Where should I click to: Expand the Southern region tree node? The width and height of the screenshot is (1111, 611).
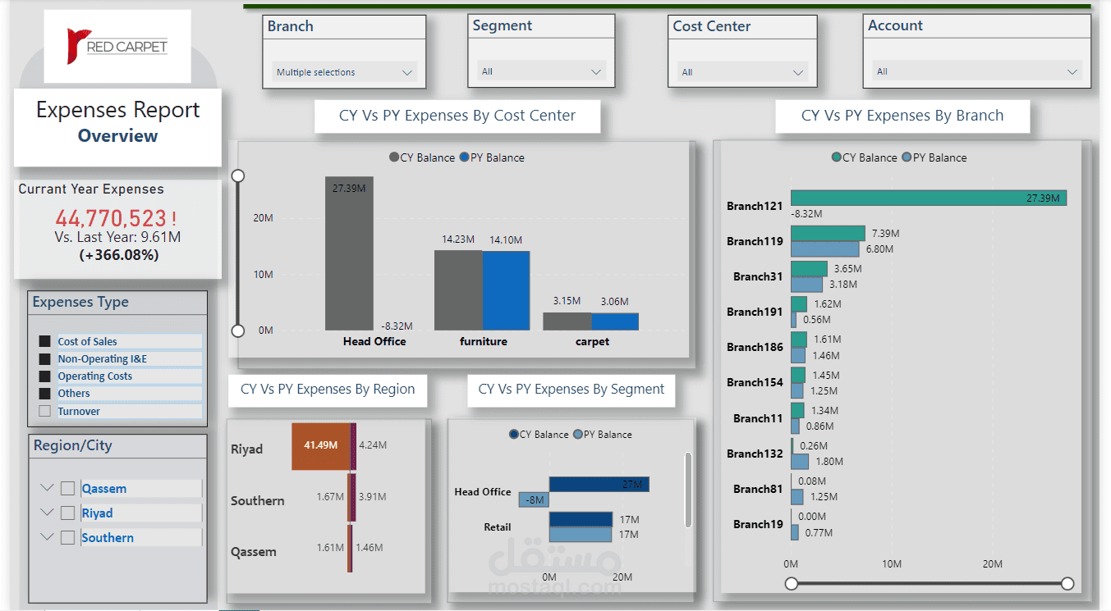(46, 537)
